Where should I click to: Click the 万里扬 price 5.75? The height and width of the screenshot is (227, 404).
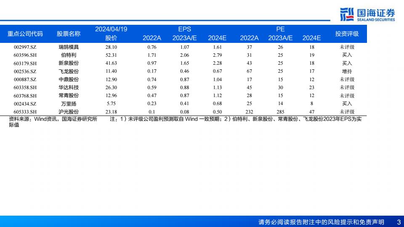[x=111, y=104]
